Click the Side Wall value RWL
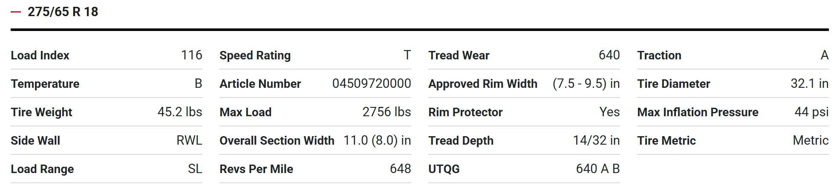834x193 pixels. coord(189,140)
